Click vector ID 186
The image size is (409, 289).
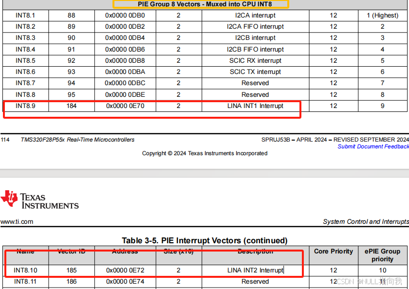tap(71, 281)
